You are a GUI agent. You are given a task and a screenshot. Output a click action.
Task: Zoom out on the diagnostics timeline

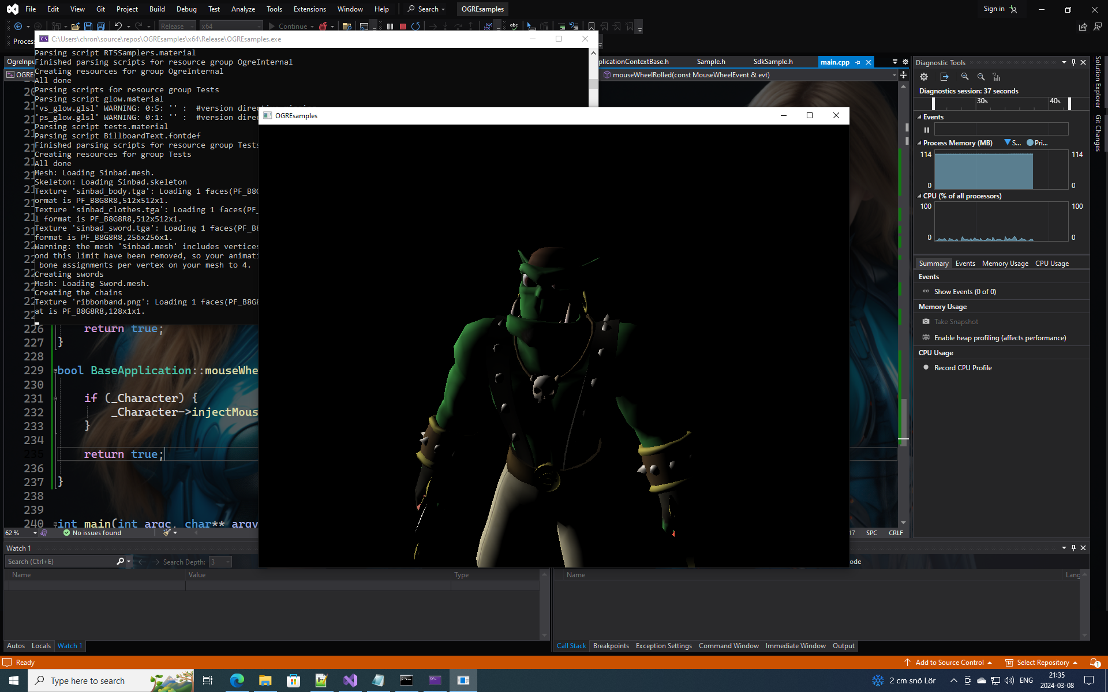[x=980, y=77]
